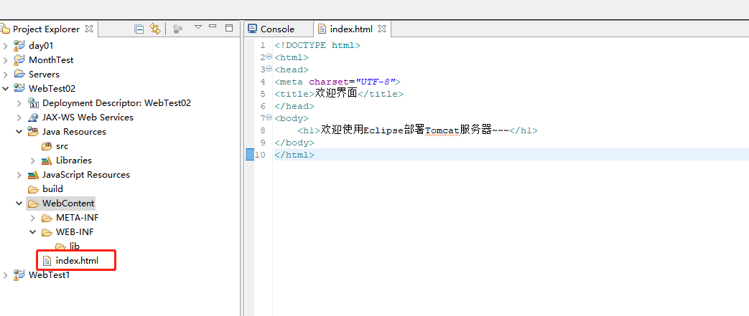Select index.html in Project Explorer

pos(77,261)
